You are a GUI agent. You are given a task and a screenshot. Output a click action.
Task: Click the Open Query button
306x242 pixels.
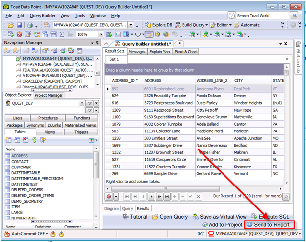[170, 217]
